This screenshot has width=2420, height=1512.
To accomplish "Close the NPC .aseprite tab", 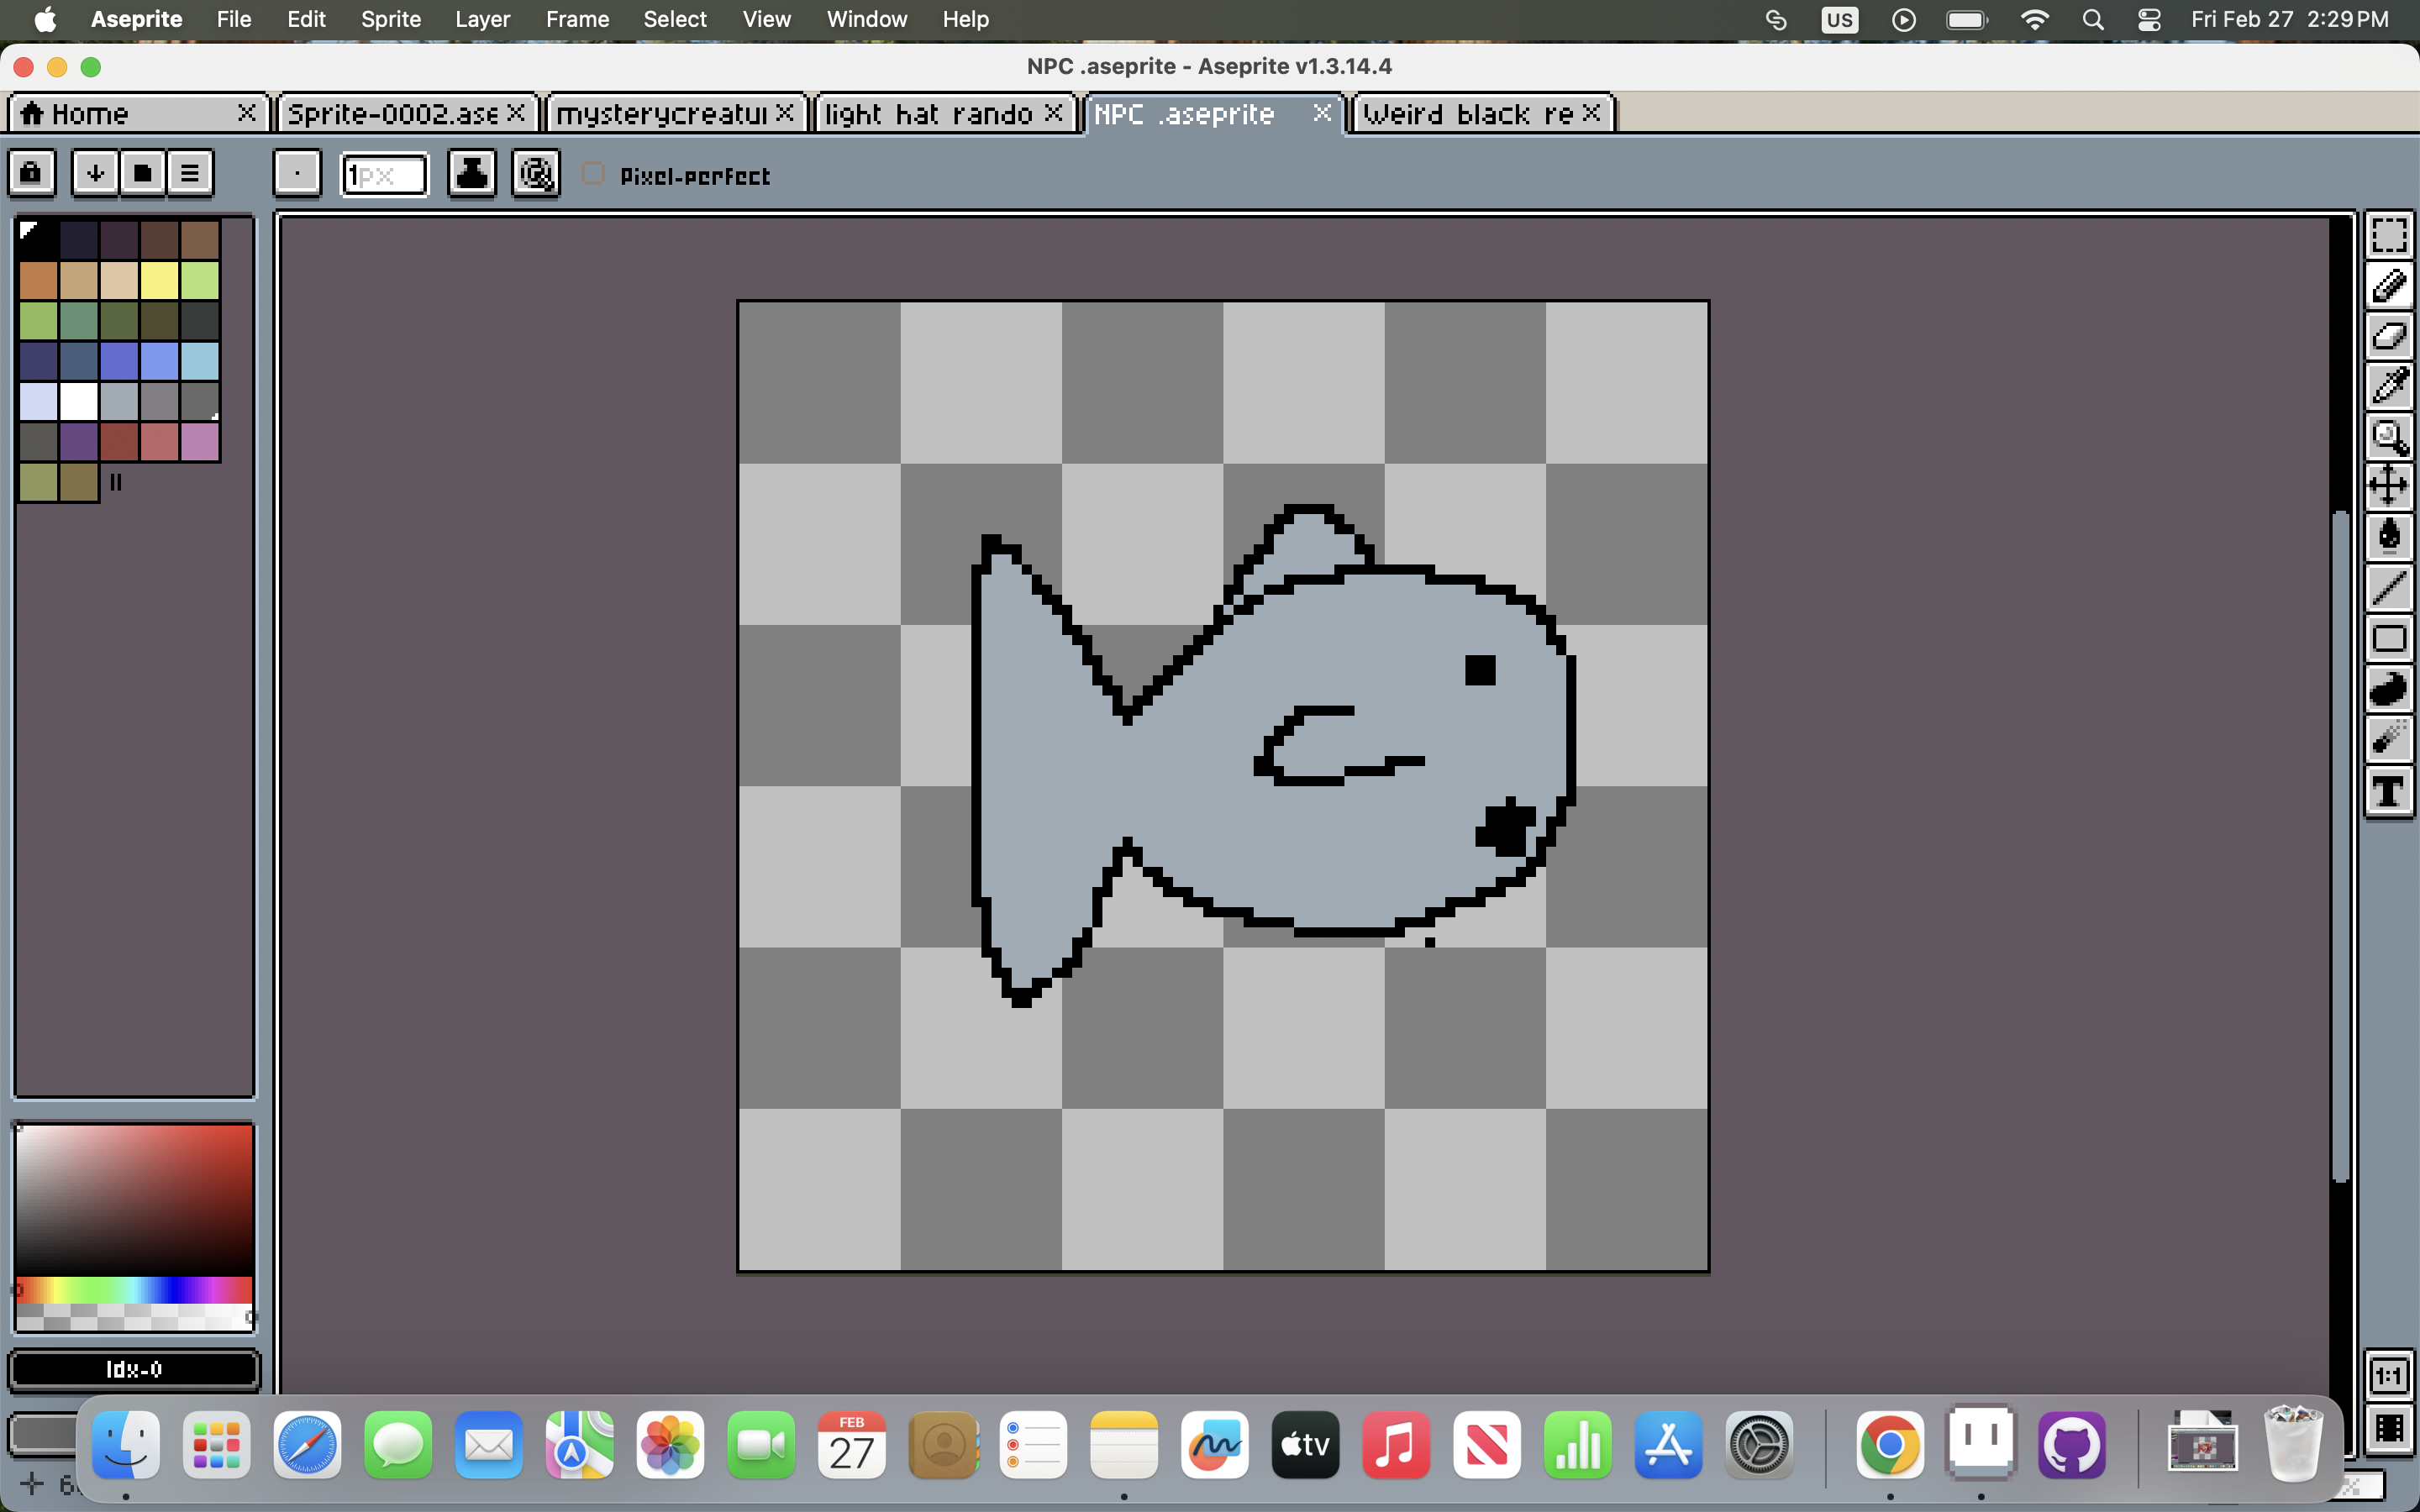I will pos(1321,113).
